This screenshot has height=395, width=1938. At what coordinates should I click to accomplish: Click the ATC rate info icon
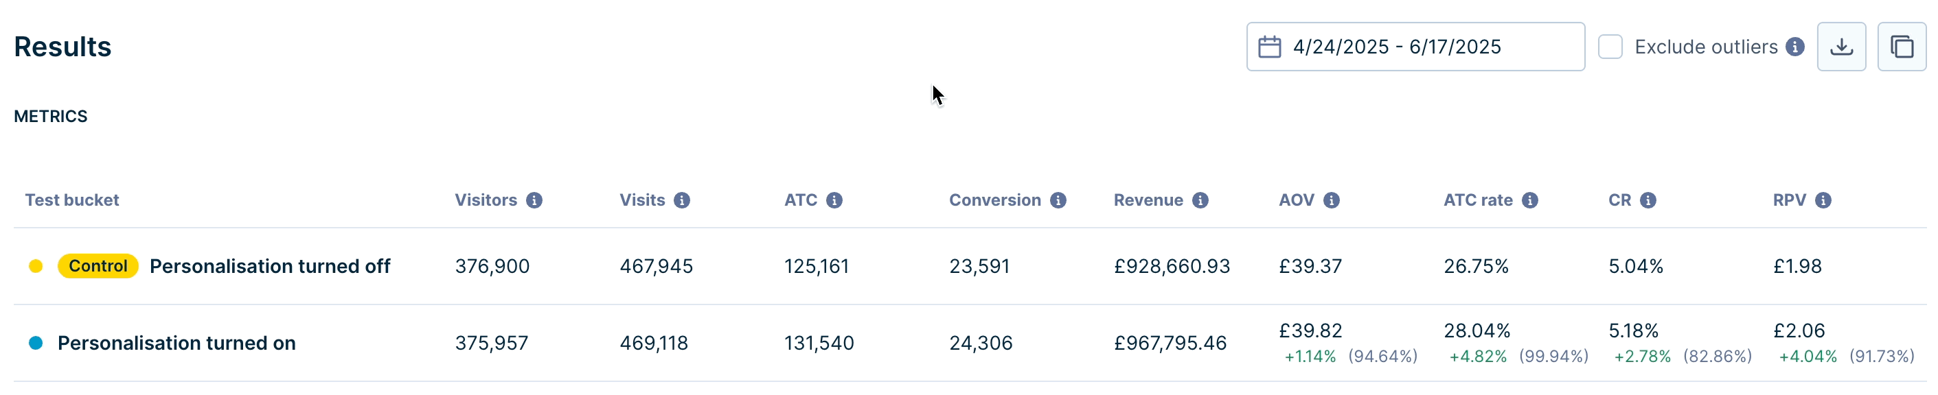click(x=1529, y=200)
